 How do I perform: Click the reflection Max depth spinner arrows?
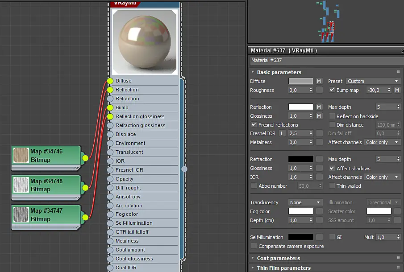(x=398, y=107)
